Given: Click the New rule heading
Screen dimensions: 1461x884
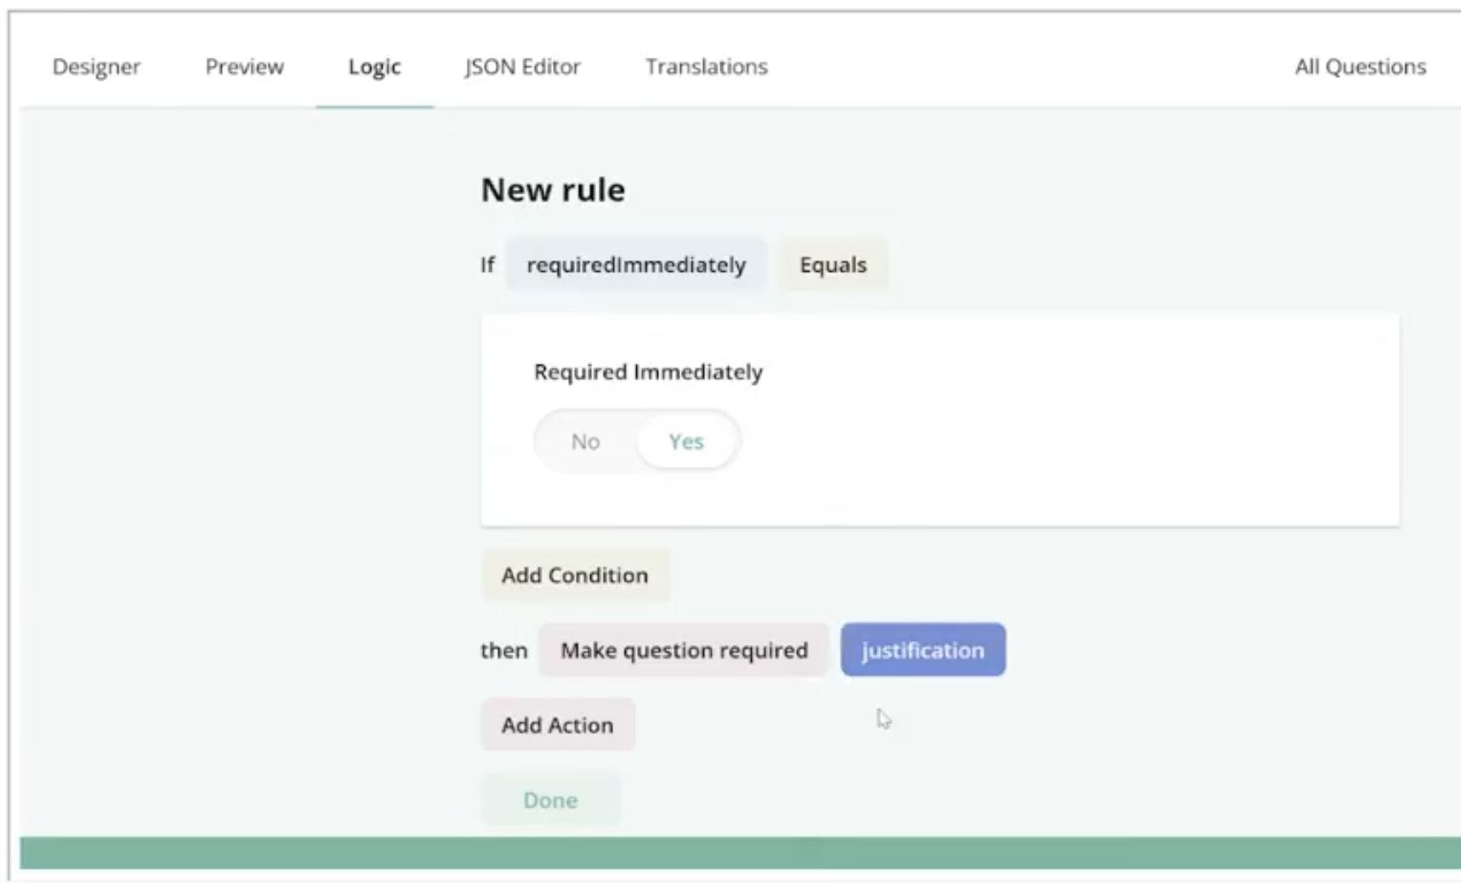Looking at the screenshot, I should 553,190.
